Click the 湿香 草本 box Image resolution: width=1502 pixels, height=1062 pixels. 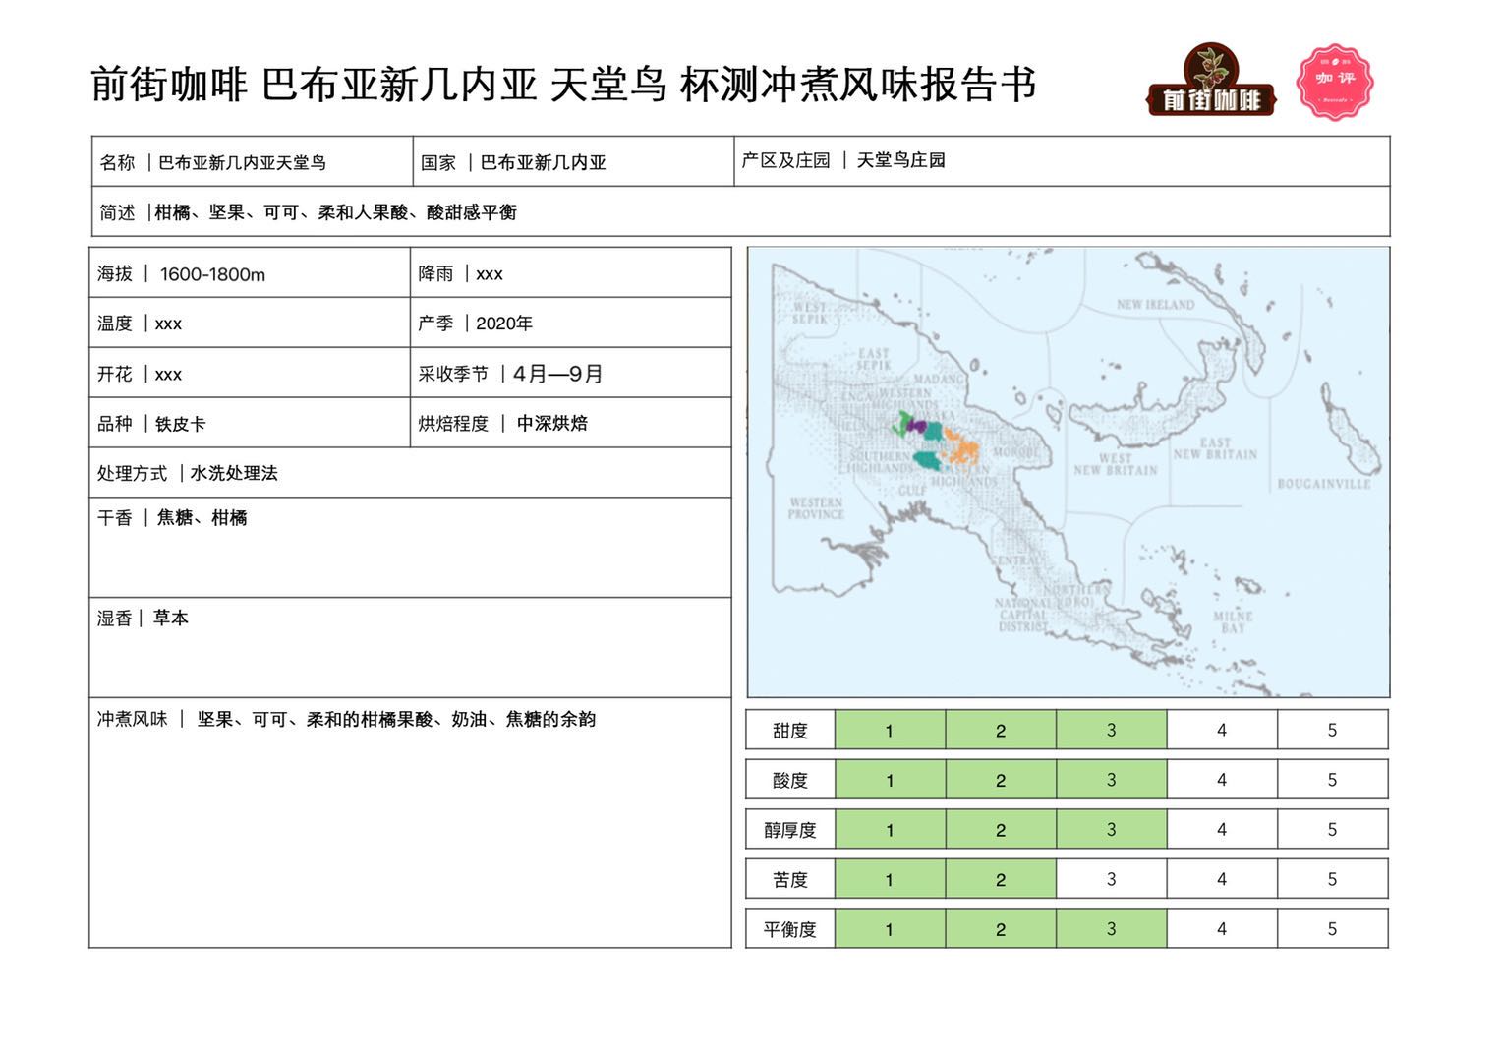tap(410, 647)
